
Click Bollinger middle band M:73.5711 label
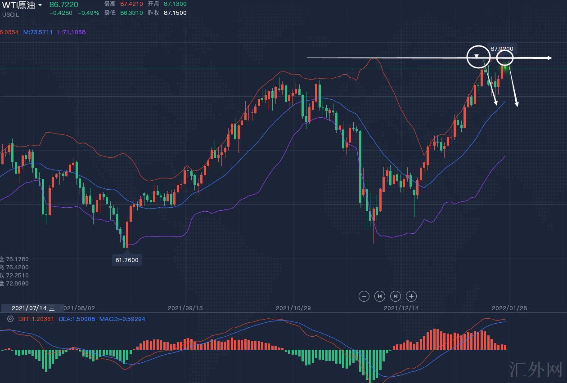[38, 32]
